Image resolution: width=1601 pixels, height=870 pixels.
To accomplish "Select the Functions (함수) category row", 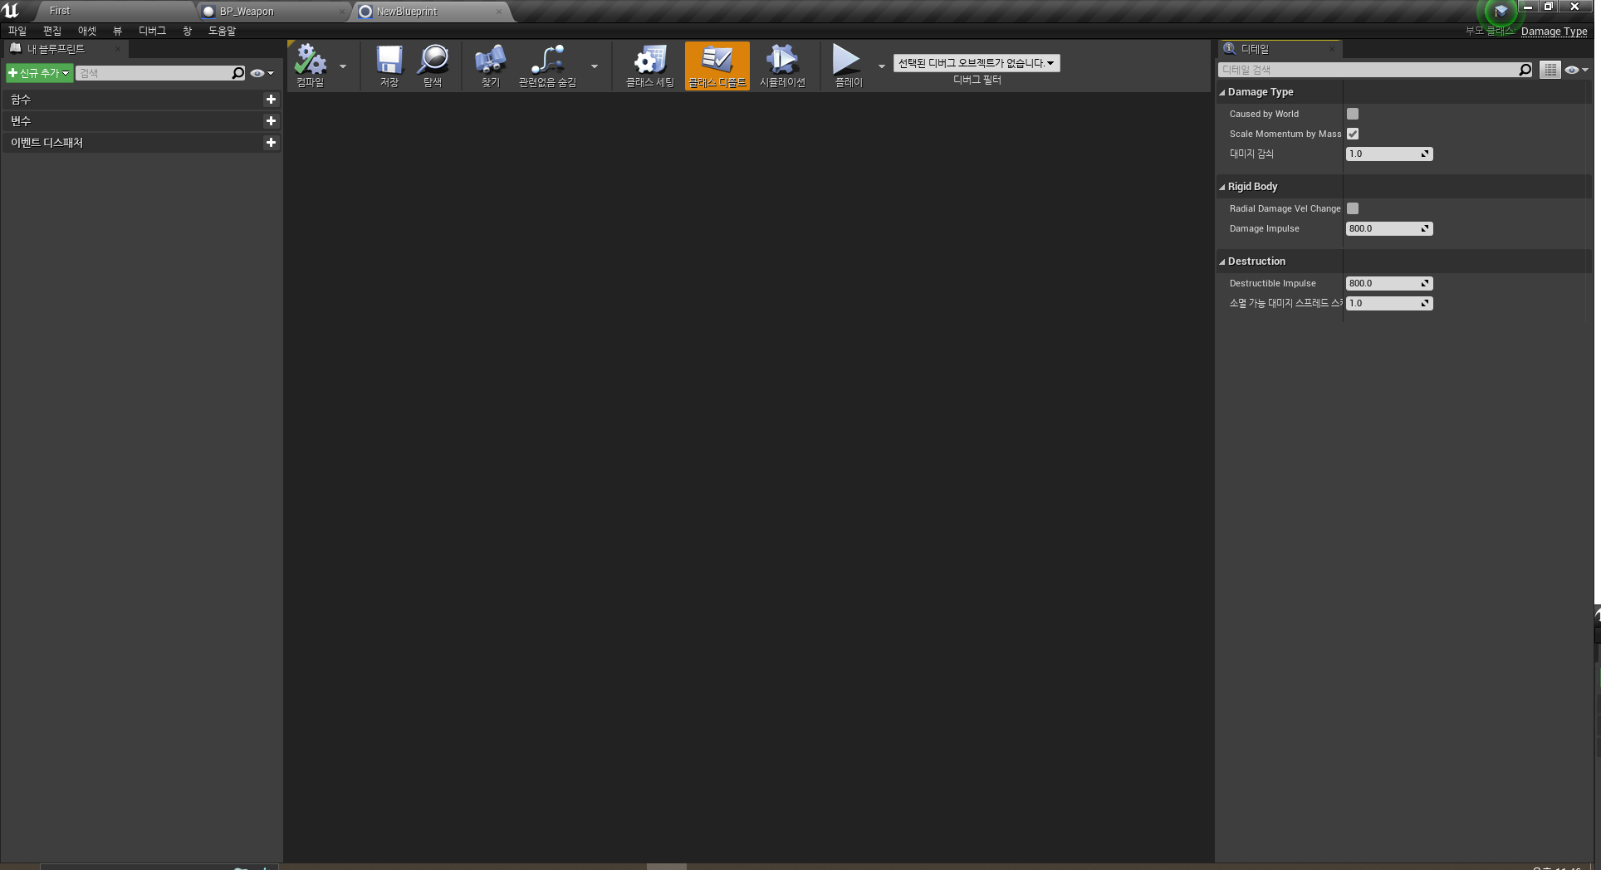I will click(141, 100).
